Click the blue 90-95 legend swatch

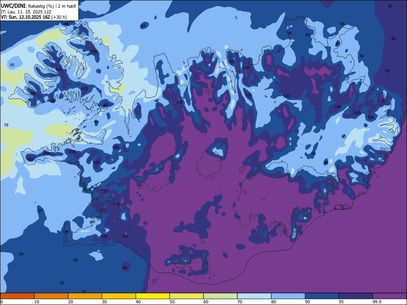(322, 296)
